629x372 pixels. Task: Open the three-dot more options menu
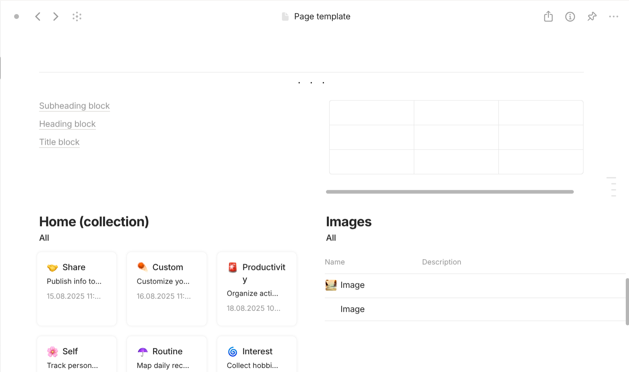pyautogui.click(x=613, y=17)
